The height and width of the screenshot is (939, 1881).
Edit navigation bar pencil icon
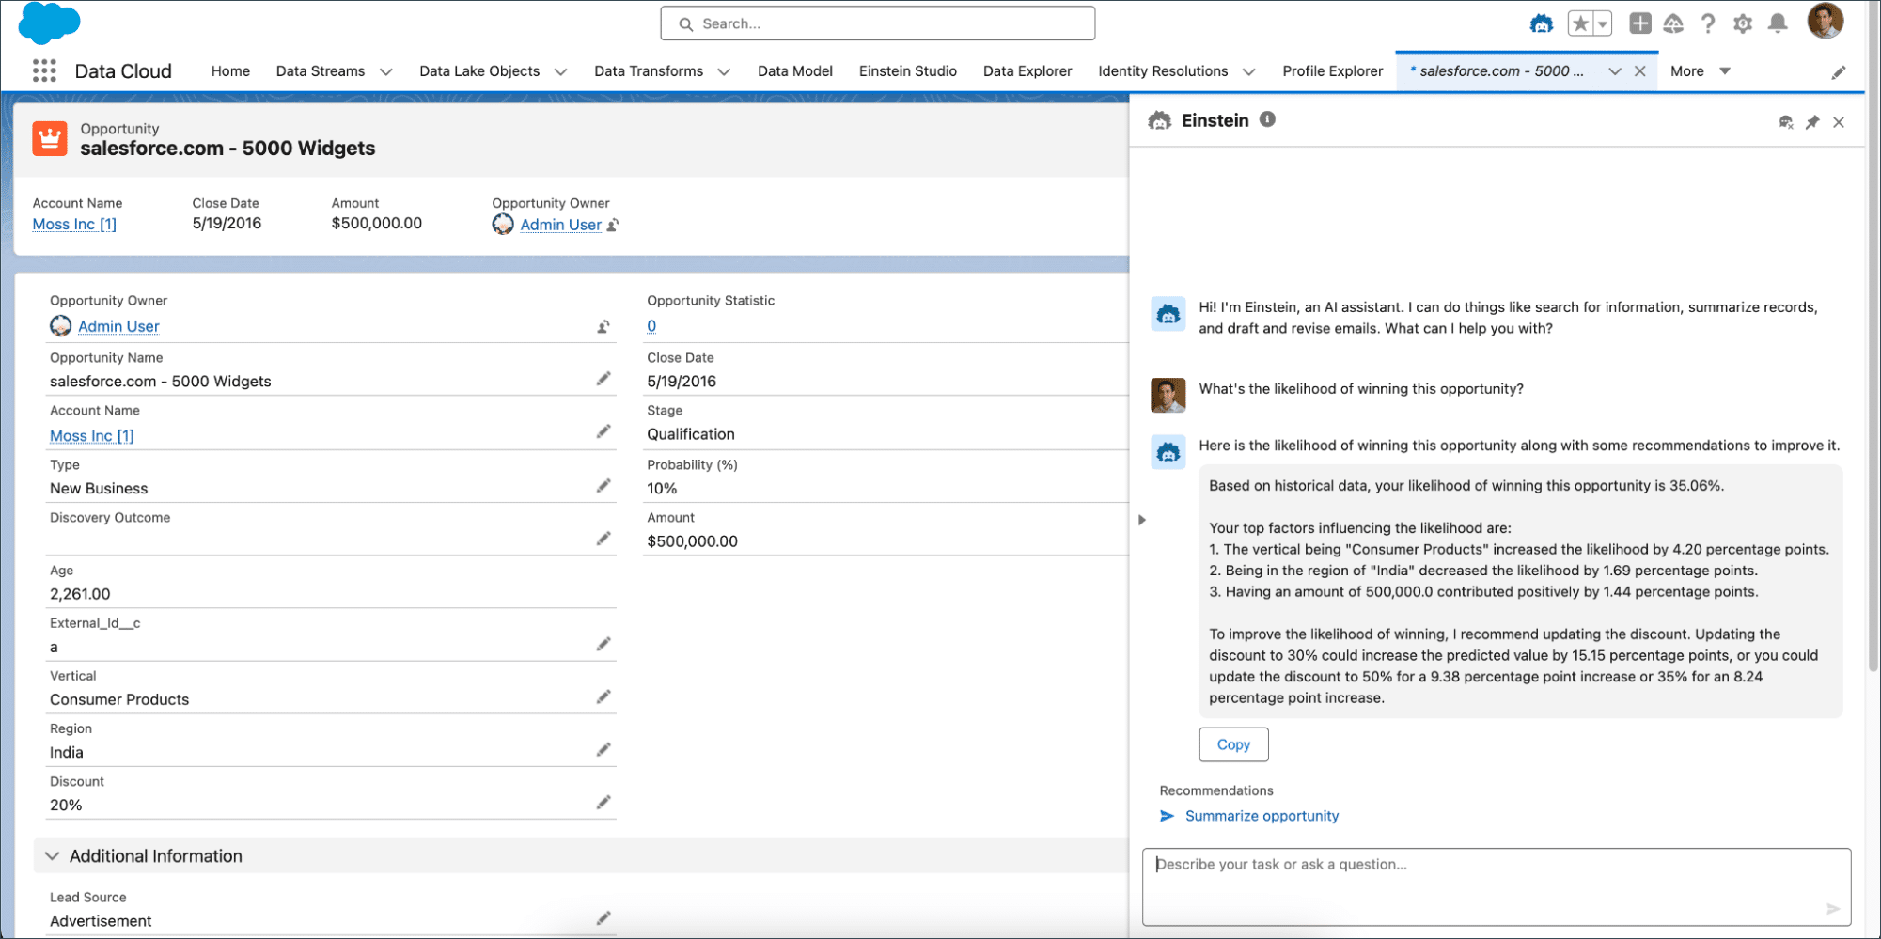(1839, 72)
